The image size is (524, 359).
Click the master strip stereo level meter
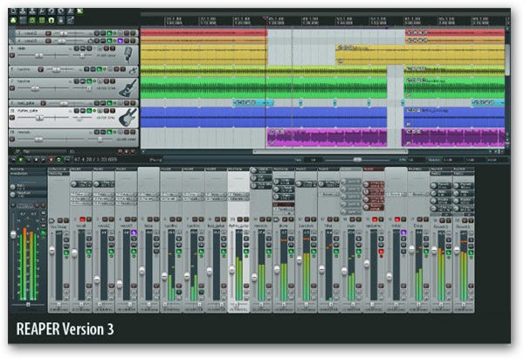(x=28, y=264)
